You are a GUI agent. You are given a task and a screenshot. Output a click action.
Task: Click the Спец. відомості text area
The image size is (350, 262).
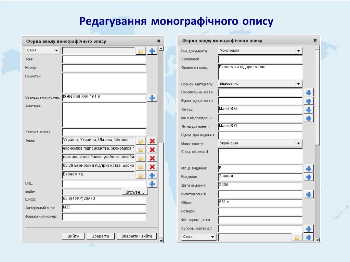pos(260,156)
